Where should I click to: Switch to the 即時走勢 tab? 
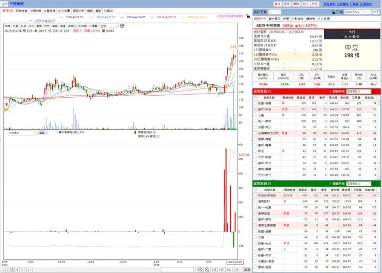coord(22,11)
